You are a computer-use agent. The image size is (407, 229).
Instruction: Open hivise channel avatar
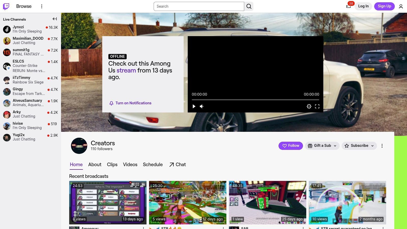click(x=7, y=126)
